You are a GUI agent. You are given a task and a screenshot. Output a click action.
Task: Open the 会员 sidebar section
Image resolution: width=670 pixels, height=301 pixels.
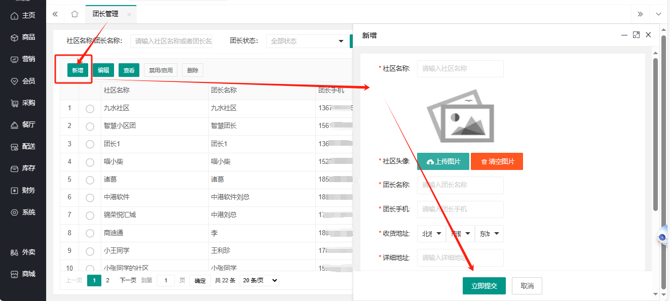pos(23,81)
